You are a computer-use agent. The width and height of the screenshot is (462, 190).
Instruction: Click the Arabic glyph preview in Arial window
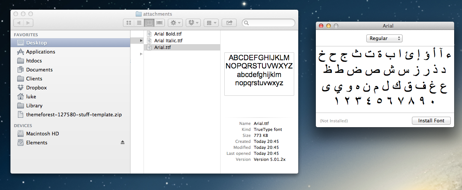click(385, 79)
